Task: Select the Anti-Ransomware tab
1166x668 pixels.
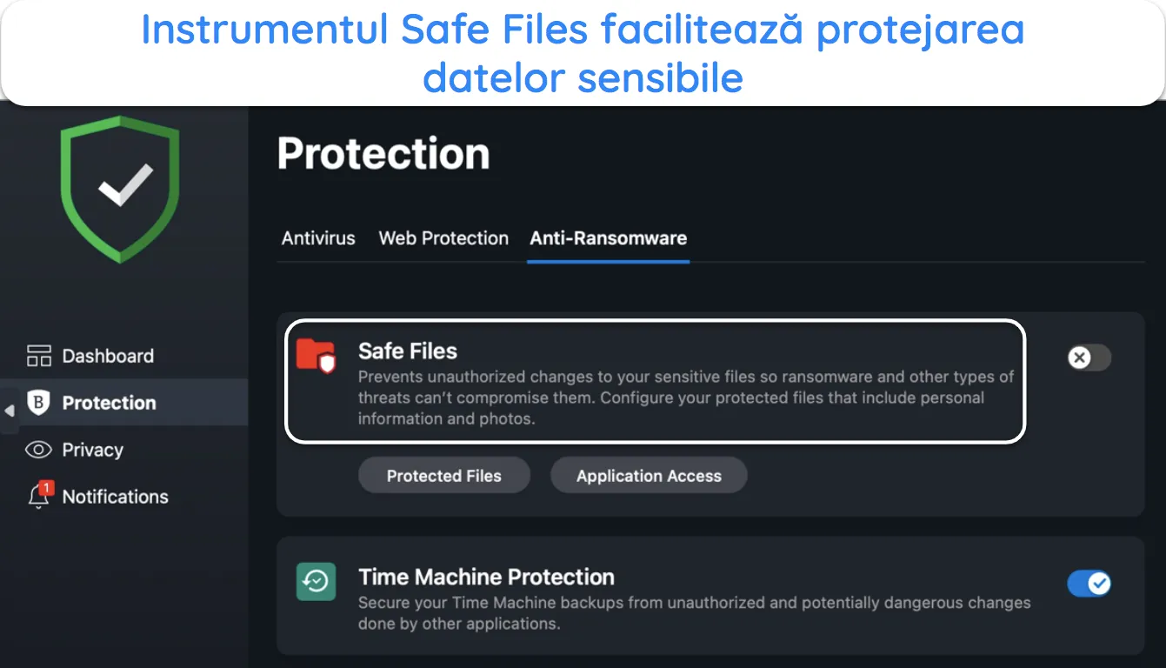Action: point(609,238)
